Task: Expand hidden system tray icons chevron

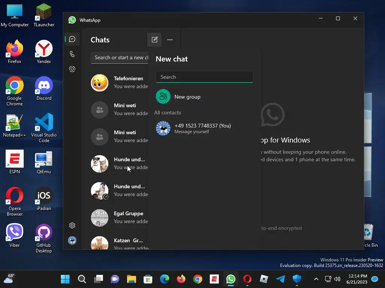Action: coord(316,279)
